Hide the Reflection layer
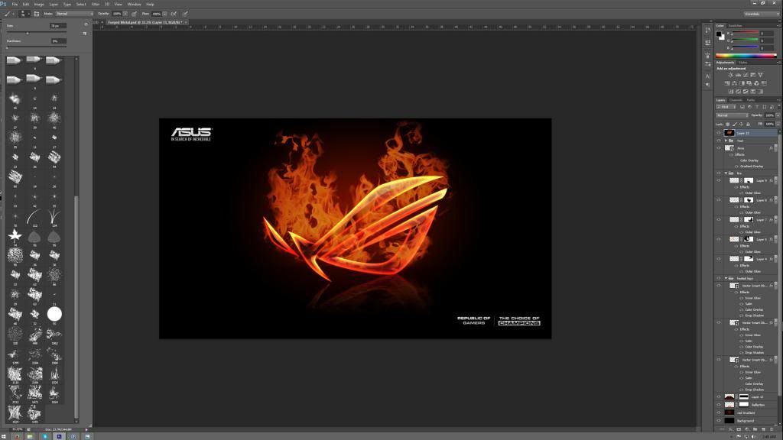783x440 pixels. [719, 405]
